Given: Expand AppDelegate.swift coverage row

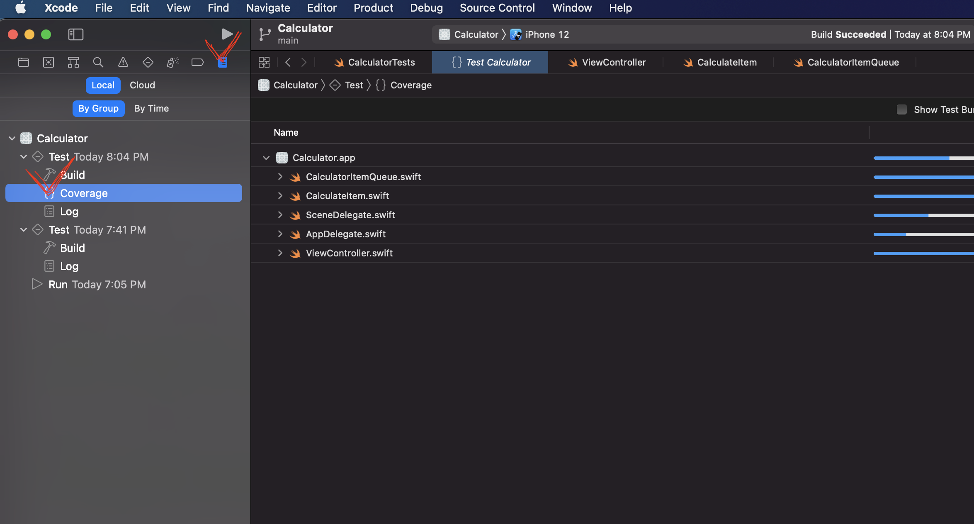Looking at the screenshot, I should pos(280,234).
